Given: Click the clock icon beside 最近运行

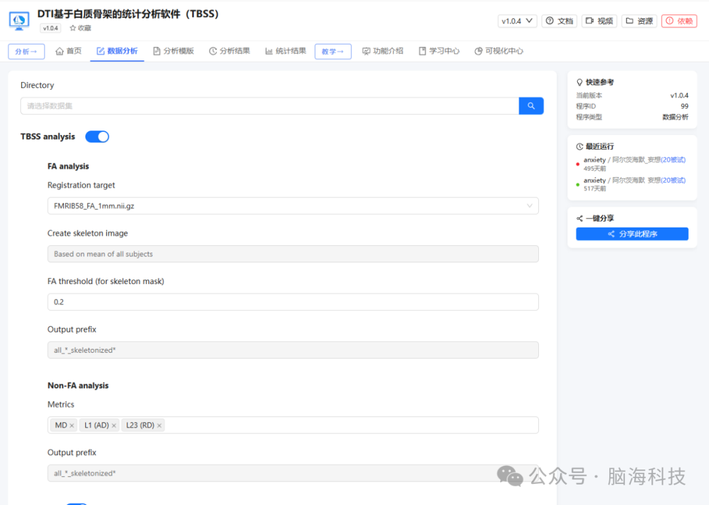Looking at the screenshot, I should pos(580,146).
